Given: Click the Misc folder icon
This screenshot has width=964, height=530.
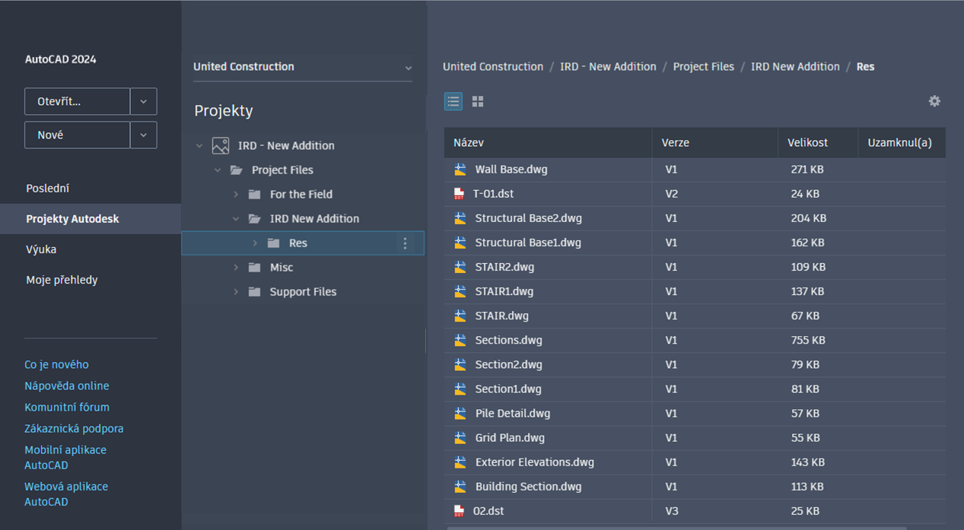Looking at the screenshot, I should pyautogui.click(x=255, y=268).
